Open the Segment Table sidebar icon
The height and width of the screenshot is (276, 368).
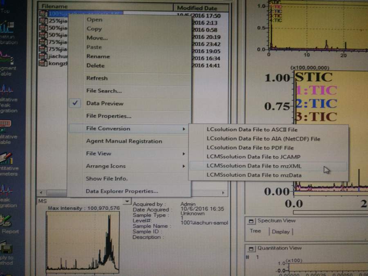coord(7,58)
